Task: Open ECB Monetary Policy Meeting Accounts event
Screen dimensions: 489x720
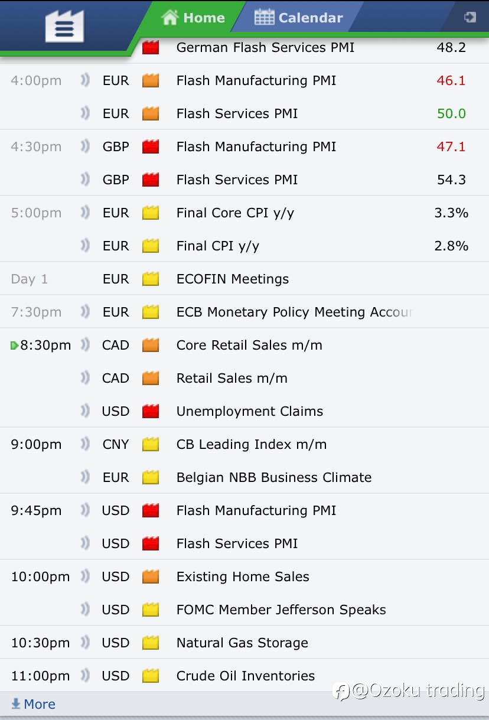Action: [x=295, y=312]
